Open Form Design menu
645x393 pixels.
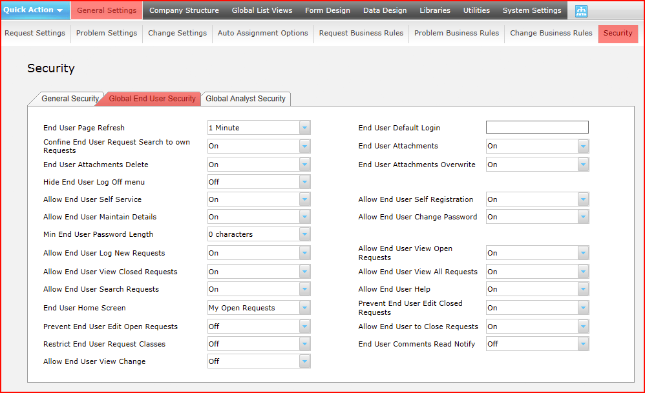[x=328, y=10]
